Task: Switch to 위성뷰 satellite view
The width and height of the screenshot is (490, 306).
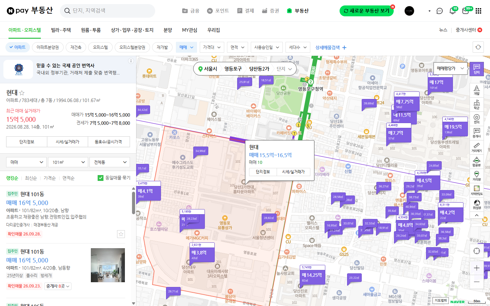Action: pyautogui.click(x=476, y=205)
